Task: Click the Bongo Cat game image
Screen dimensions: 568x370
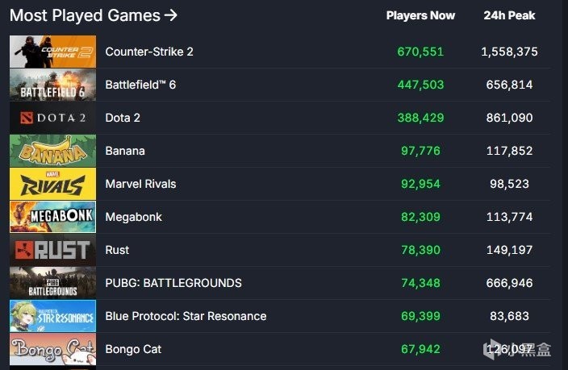Action: [x=52, y=349]
